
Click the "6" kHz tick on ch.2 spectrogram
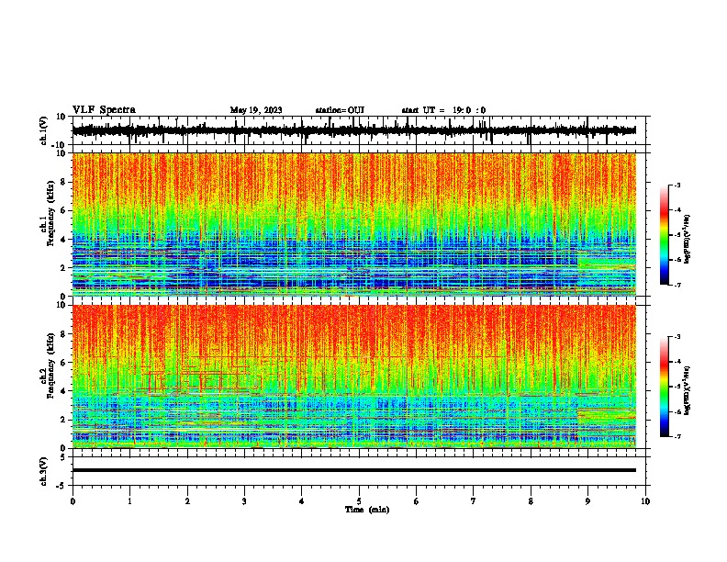(x=63, y=363)
